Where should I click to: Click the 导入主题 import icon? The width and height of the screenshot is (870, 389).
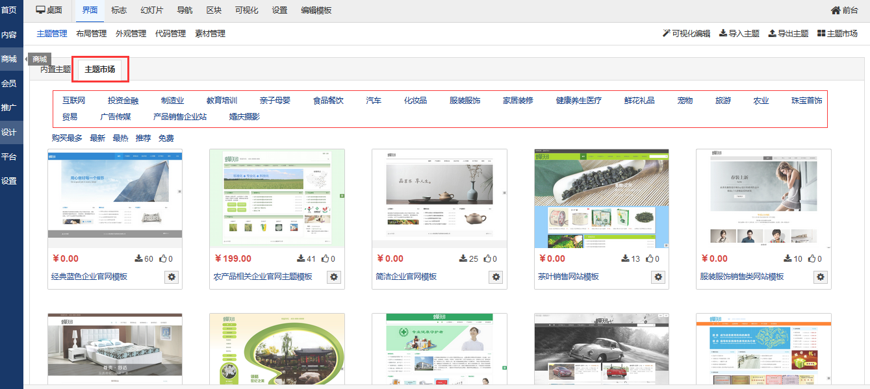pyautogui.click(x=723, y=34)
